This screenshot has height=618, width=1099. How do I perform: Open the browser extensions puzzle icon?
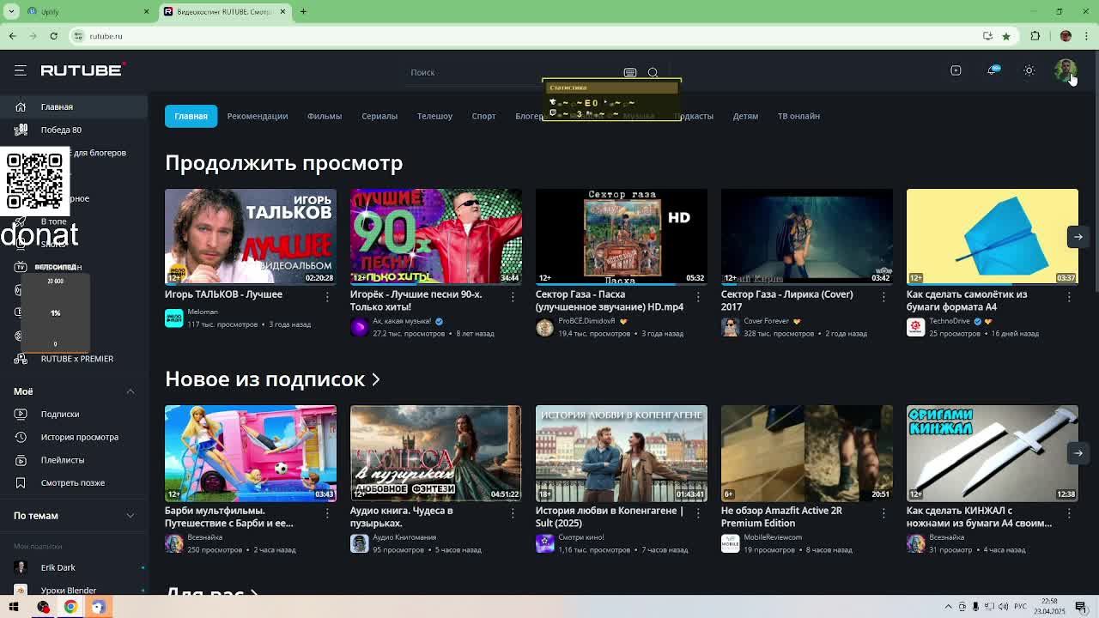click(x=1035, y=36)
